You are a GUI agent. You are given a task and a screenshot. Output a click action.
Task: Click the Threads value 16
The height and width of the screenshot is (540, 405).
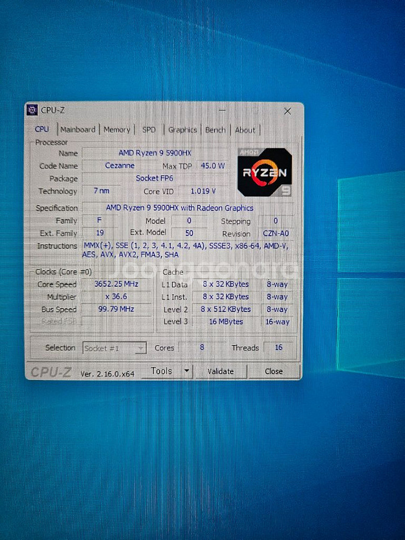click(279, 347)
